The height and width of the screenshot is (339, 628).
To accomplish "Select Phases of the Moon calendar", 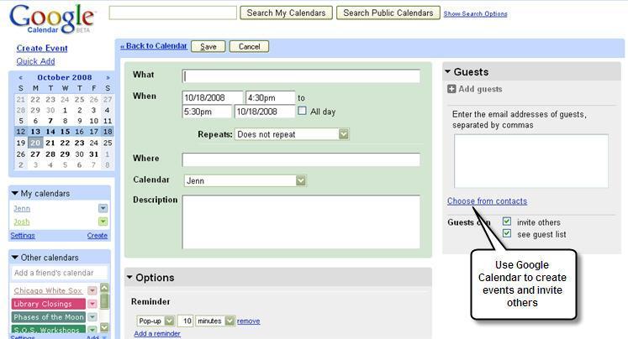I will pos(48,317).
